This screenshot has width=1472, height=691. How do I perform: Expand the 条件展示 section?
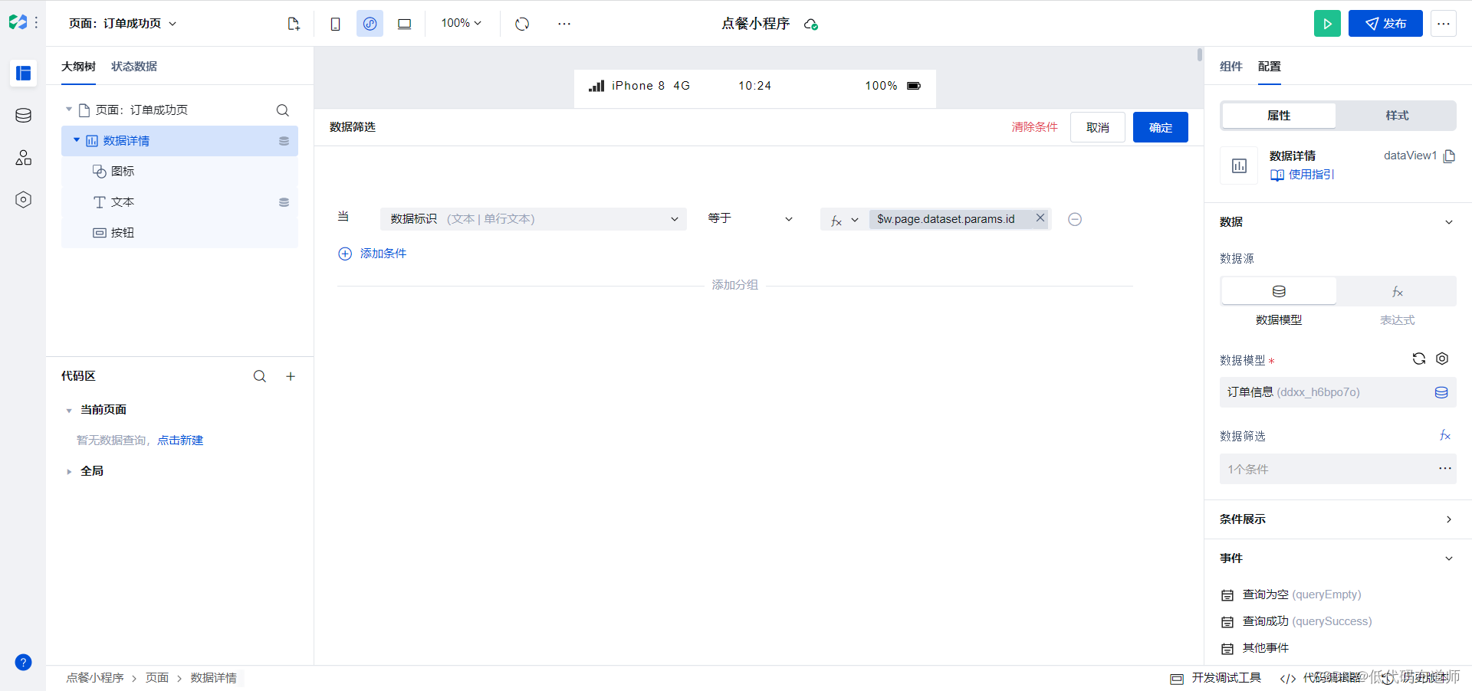pyautogui.click(x=1448, y=519)
